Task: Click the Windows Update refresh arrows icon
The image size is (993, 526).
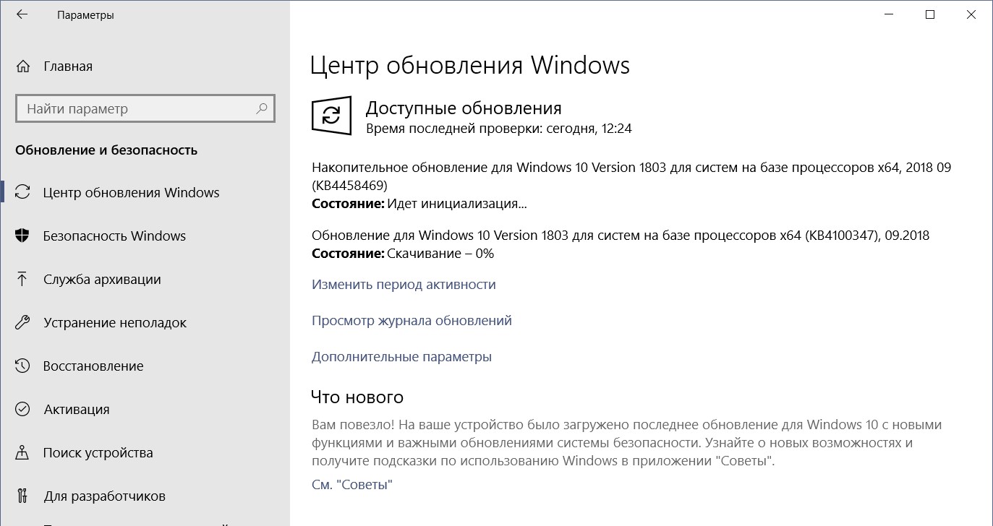Action: pos(22,193)
